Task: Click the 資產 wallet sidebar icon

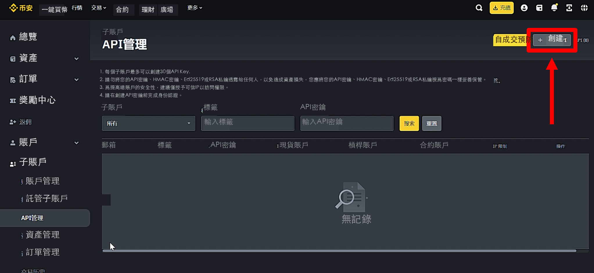Action: pyautogui.click(x=13, y=59)
